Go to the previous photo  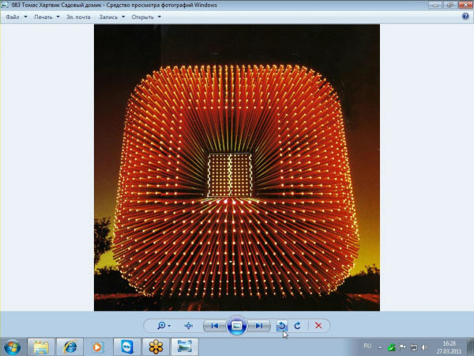(214, 325)
